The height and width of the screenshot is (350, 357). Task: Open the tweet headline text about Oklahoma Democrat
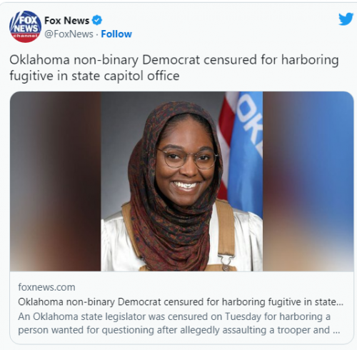(174, 68)
